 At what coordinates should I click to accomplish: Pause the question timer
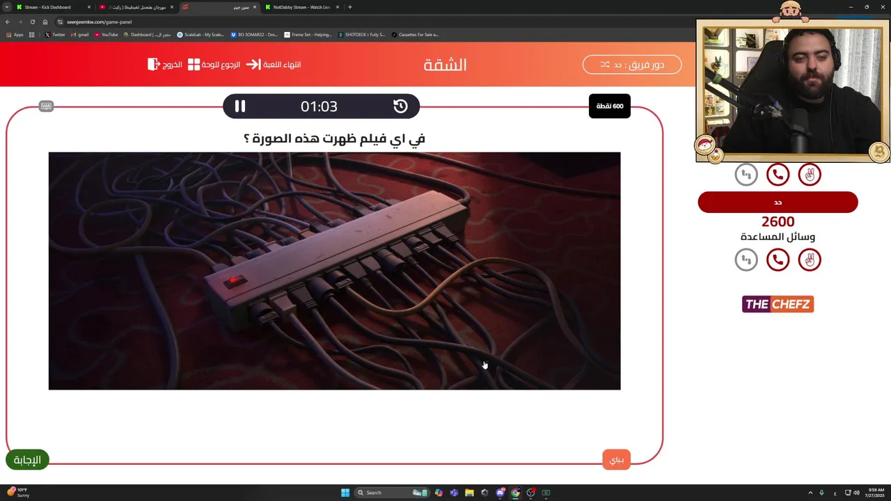tap(239, 106)
